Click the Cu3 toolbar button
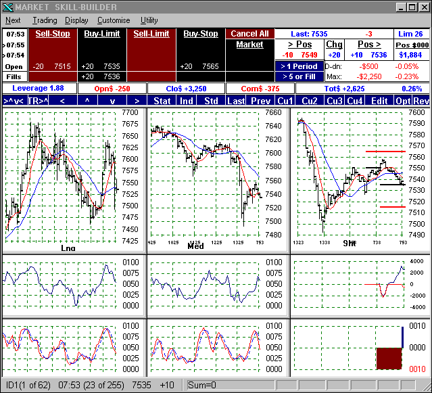 (335, 101)
